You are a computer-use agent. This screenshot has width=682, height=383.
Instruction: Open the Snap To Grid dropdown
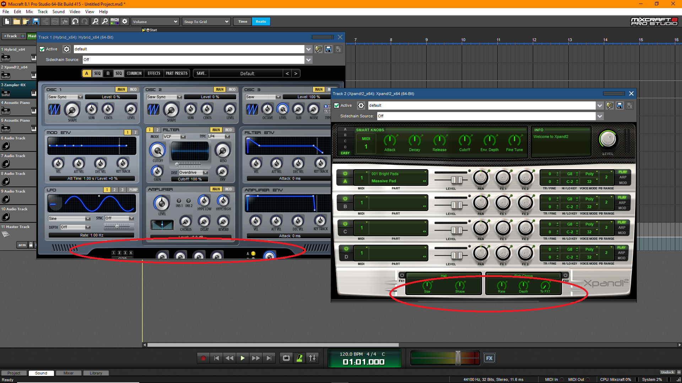[x=206, y=22]
